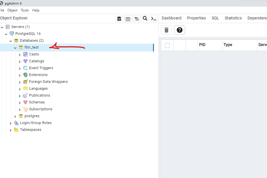Click the ftm_test database icon

[x=21, y=47]
